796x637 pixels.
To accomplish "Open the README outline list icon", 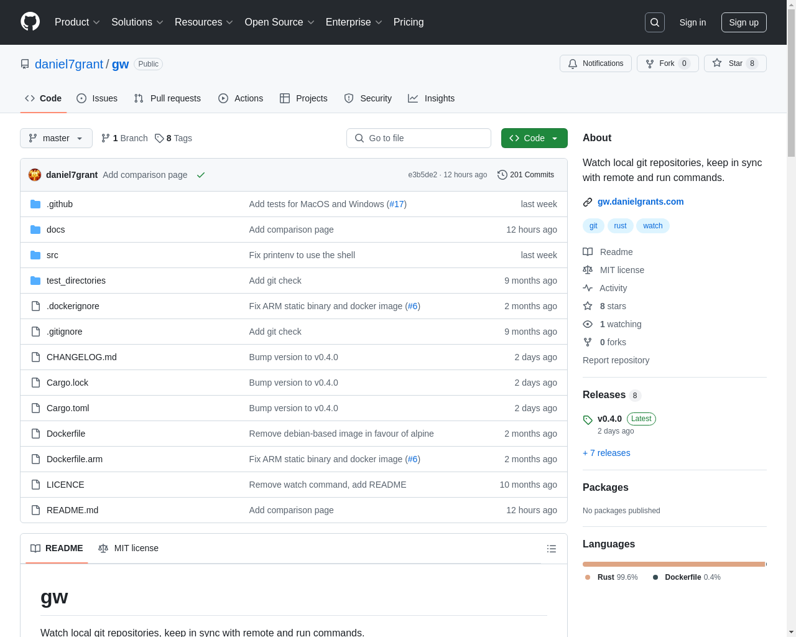I will 552,549.
